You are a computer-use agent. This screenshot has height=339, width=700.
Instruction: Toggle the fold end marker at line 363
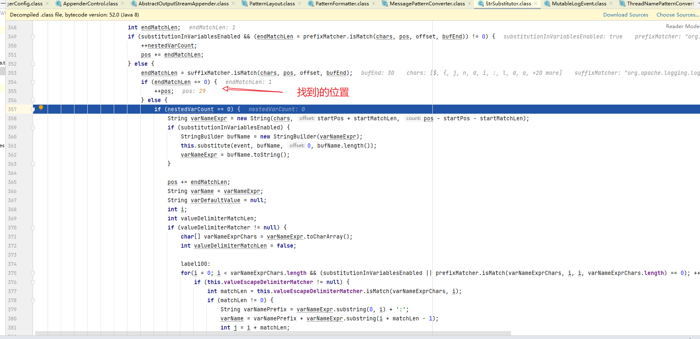pyautogui.click(x=33, y=164)
